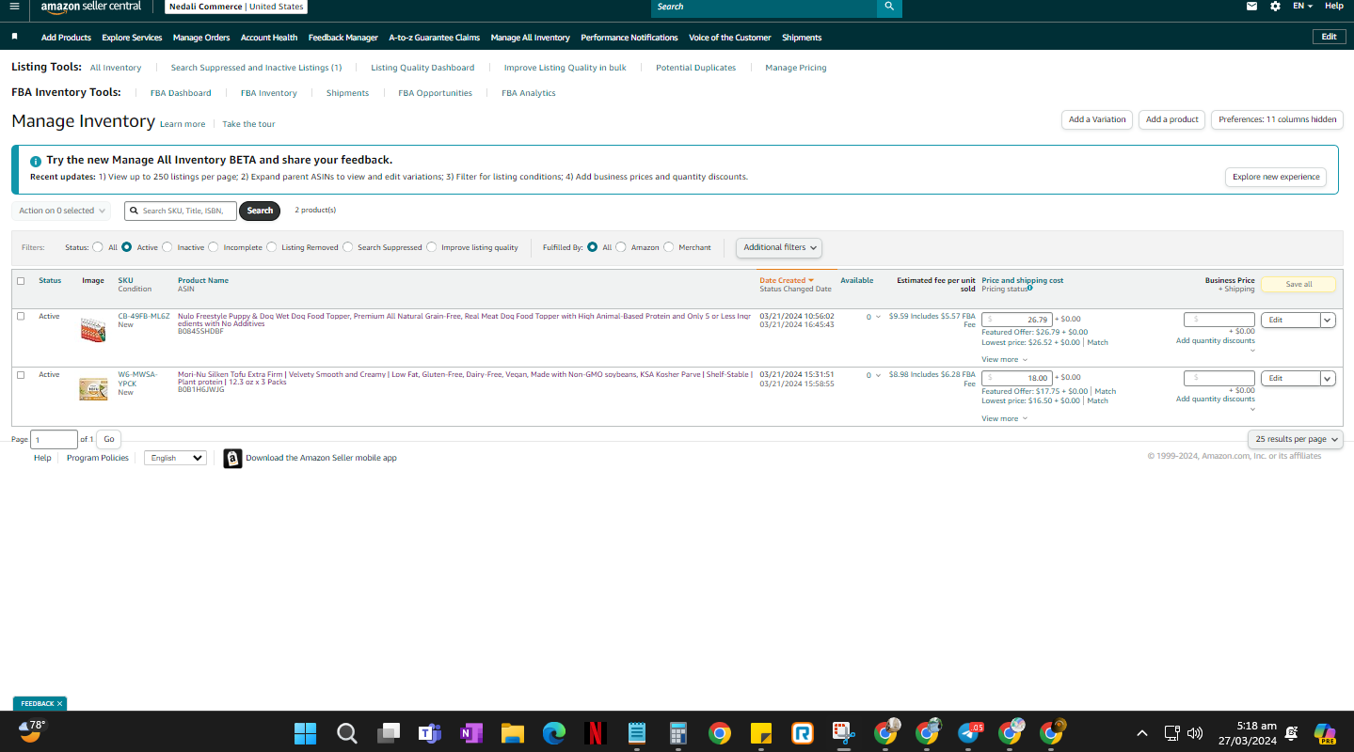Click the price field showing 26.79

(1017, 320)
